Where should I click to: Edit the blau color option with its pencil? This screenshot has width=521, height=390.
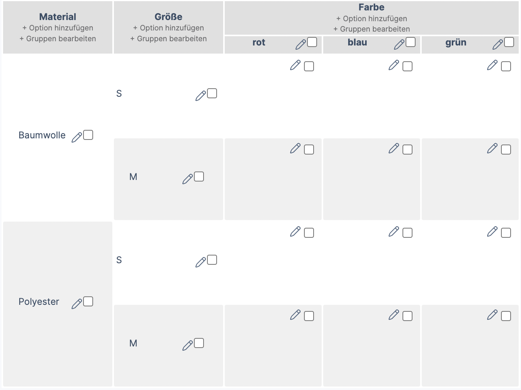pyautogui.click(x=399, y=44)
